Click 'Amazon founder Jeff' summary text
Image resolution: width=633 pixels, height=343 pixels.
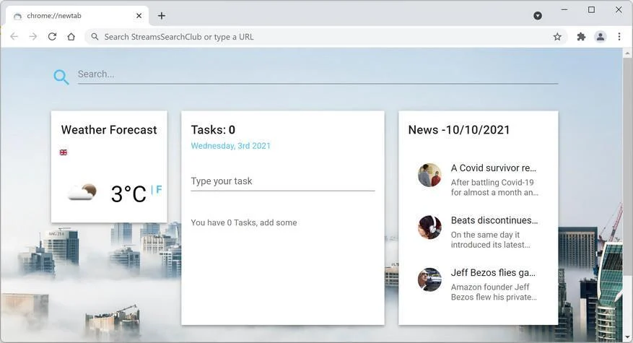tap(490, 287)
